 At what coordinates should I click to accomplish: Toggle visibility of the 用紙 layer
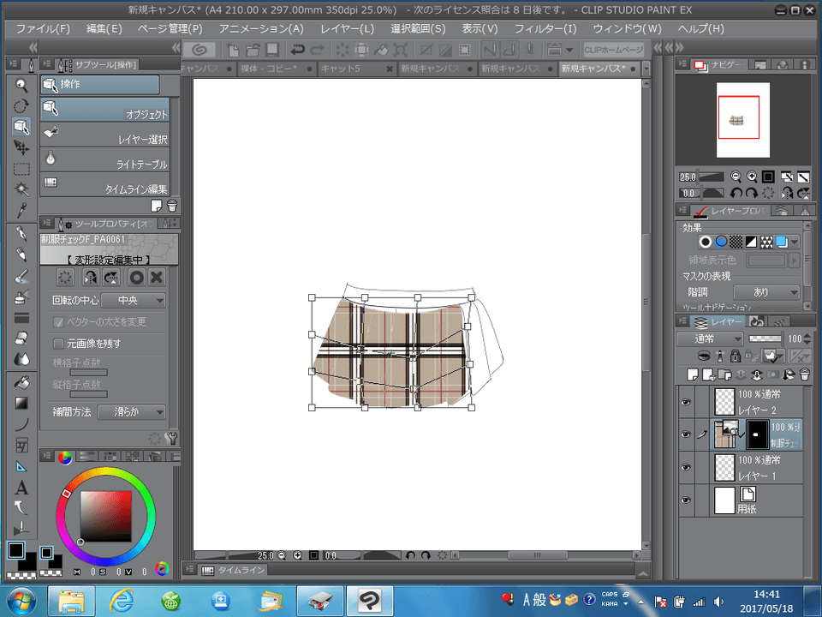685,500
